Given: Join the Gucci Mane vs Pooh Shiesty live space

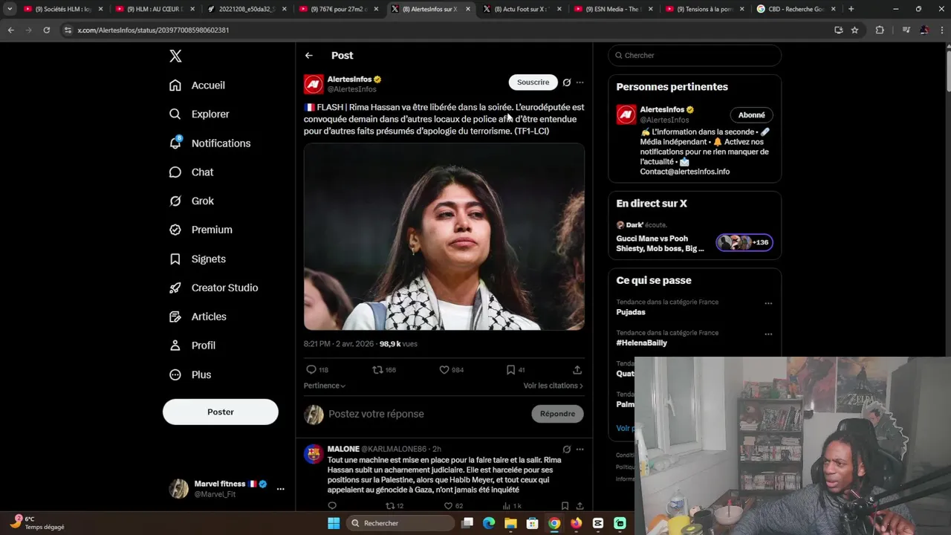Looking at the screenshot, I should point(695,237).
